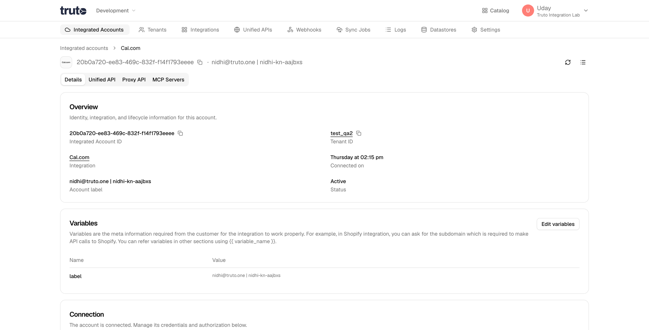Viewport: 649px width, 330px height.
Task: Click the Active status value
Action: pos(338,181)
